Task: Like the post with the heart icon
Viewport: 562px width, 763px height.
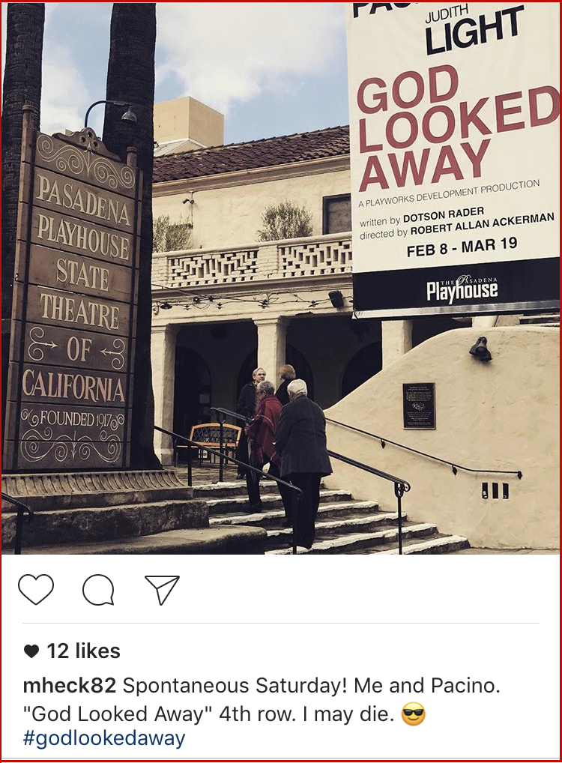Action: pos(36,589)
